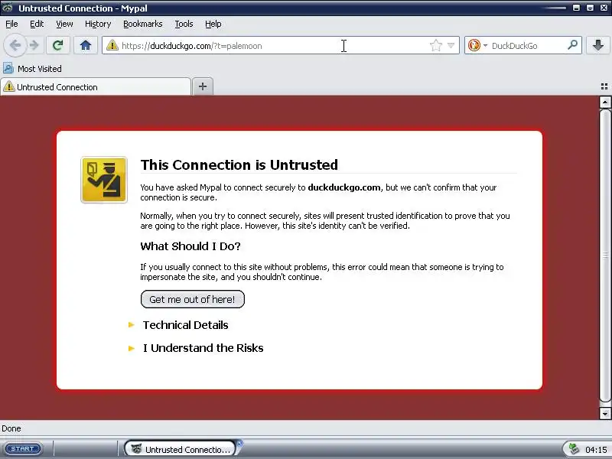Open the downloads panel
Image resolution: width=612 pixels, height=459 pixels.
[x=598, y=45]
